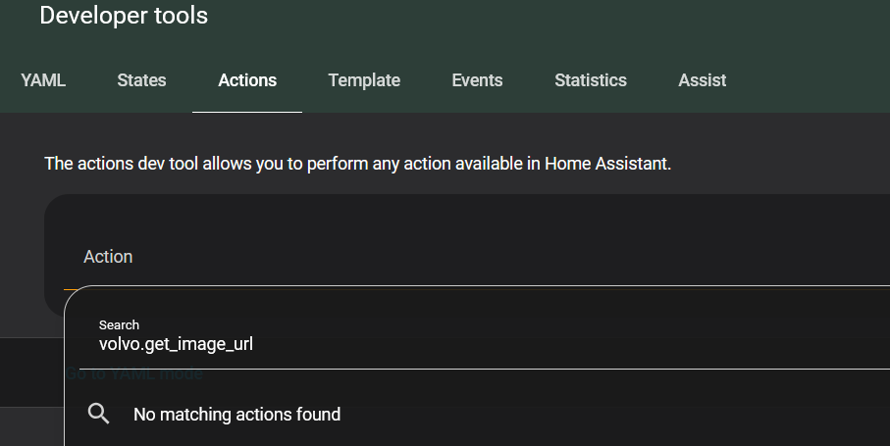Screen dimensions: 890x446
Task: Click the empty area of the Action card
Action: pos(589,235)
